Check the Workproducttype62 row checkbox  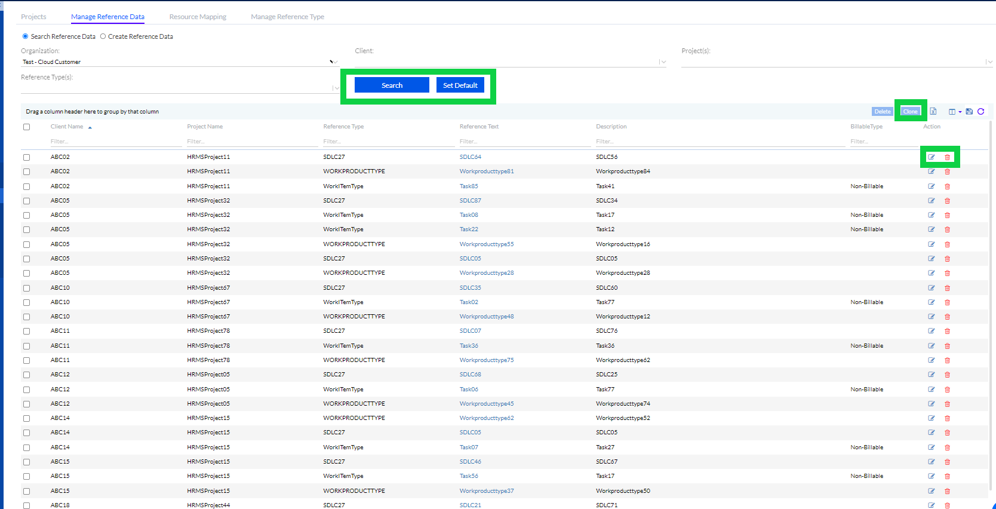pos(26,418)
